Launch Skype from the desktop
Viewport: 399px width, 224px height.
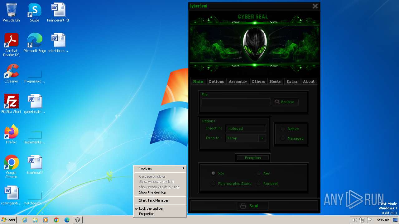coord(34,13)
